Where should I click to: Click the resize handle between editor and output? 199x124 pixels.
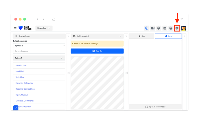point(126,73)
